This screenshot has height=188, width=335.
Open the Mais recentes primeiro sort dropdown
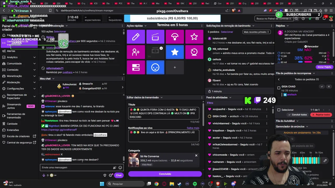tap(256, 32)
